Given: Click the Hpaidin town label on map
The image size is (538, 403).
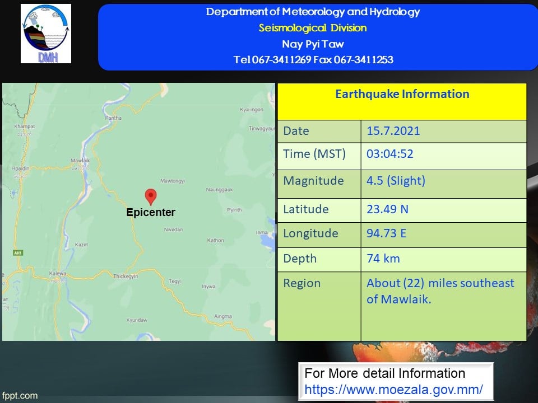Looking at the screenshot, I should [20, 168].
